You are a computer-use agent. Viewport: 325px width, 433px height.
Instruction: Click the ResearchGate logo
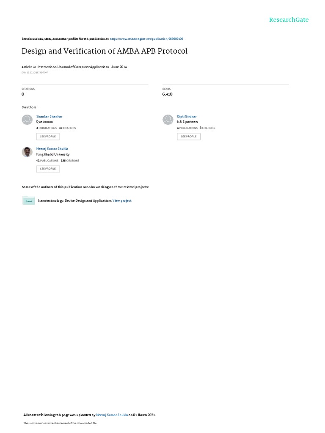[x=289, y=19]
